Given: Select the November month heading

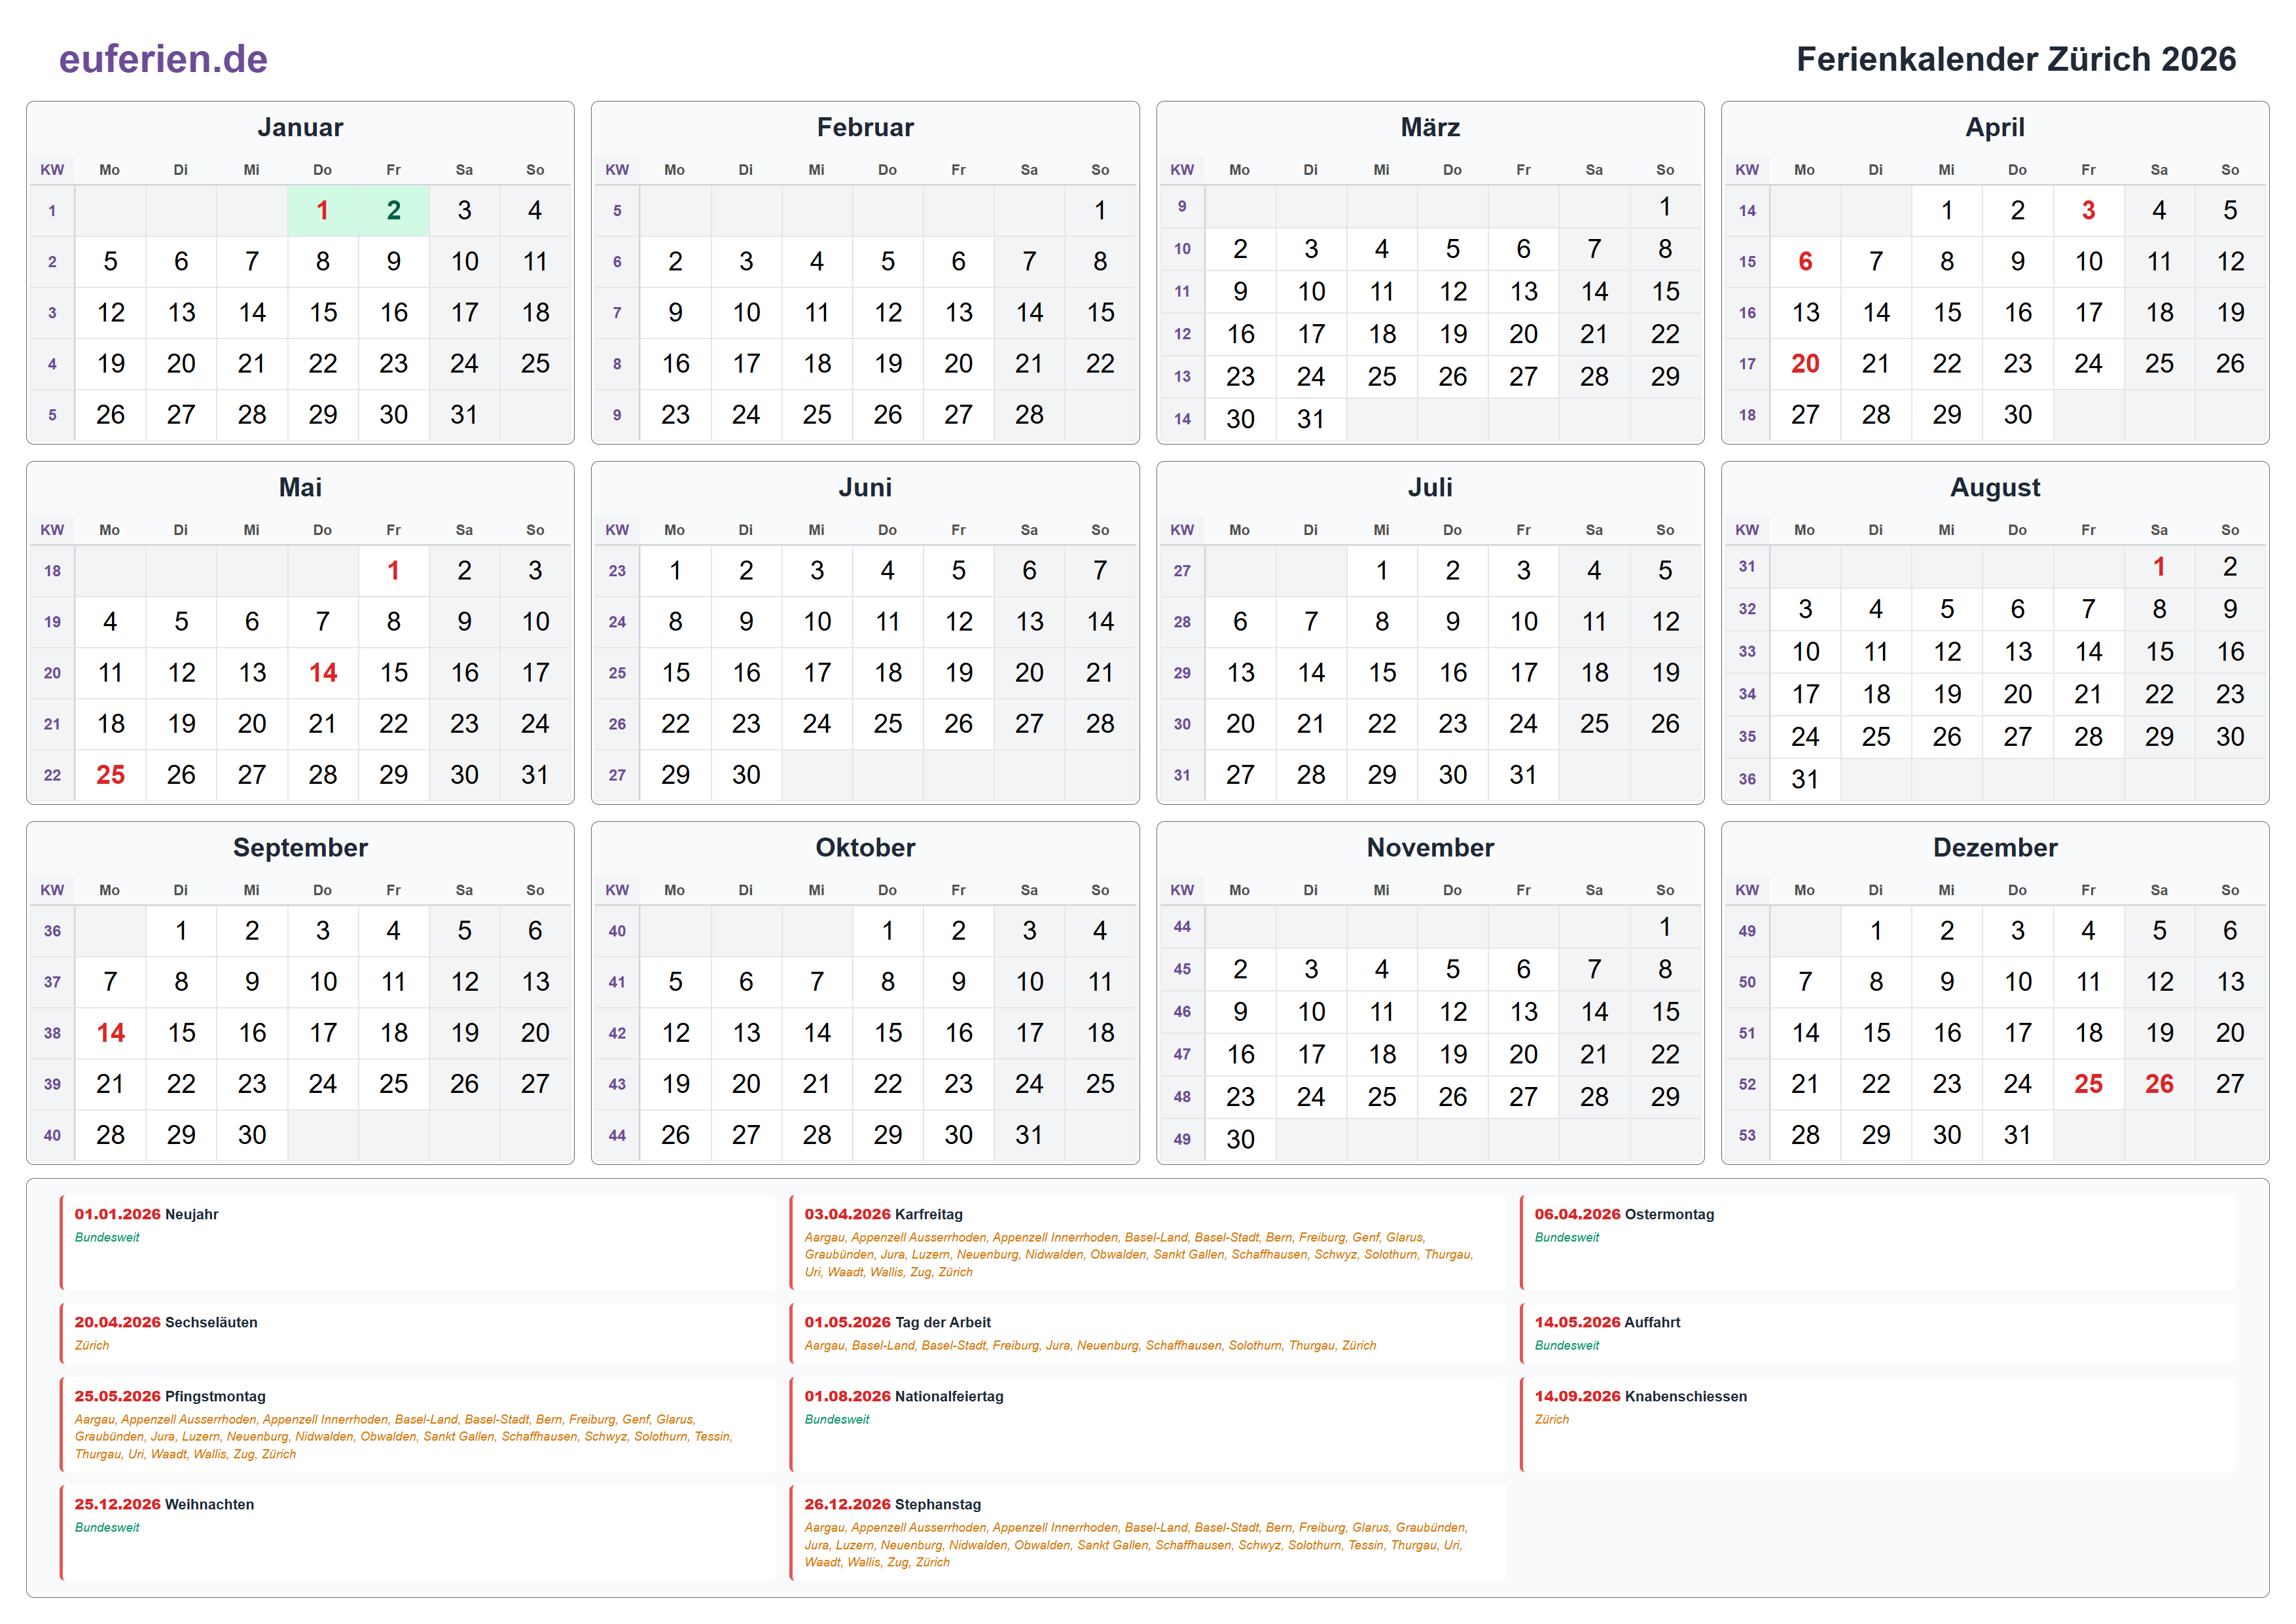Looking at the screenshot, I should coord(1430,847).
